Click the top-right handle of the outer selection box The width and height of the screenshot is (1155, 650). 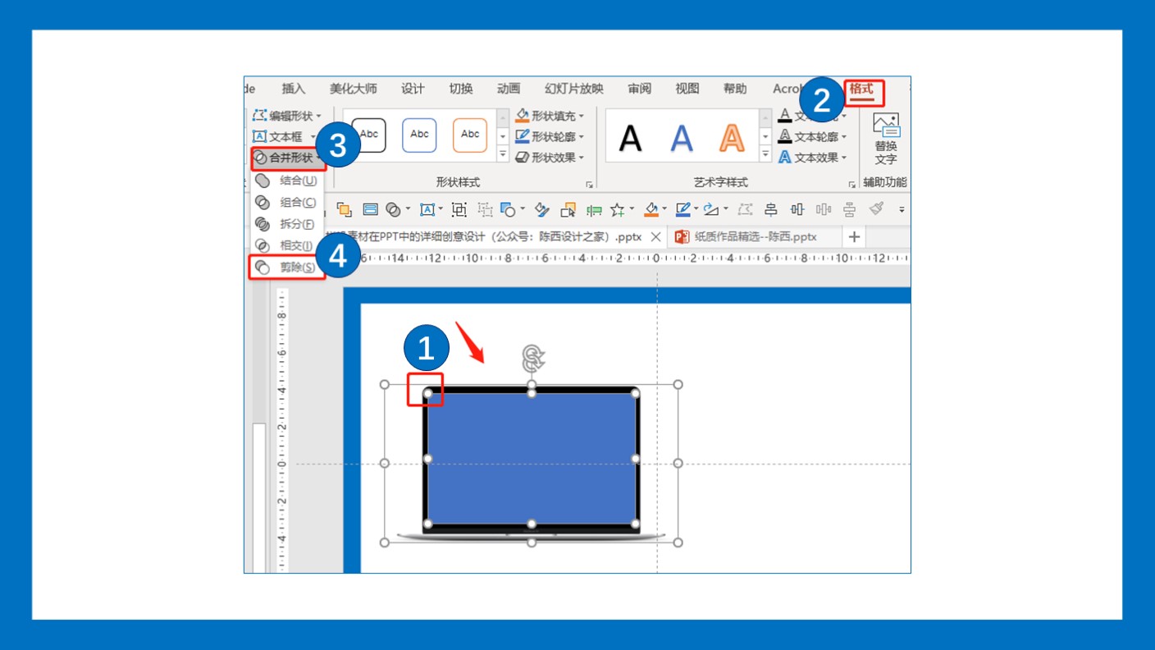click(678, 384)
